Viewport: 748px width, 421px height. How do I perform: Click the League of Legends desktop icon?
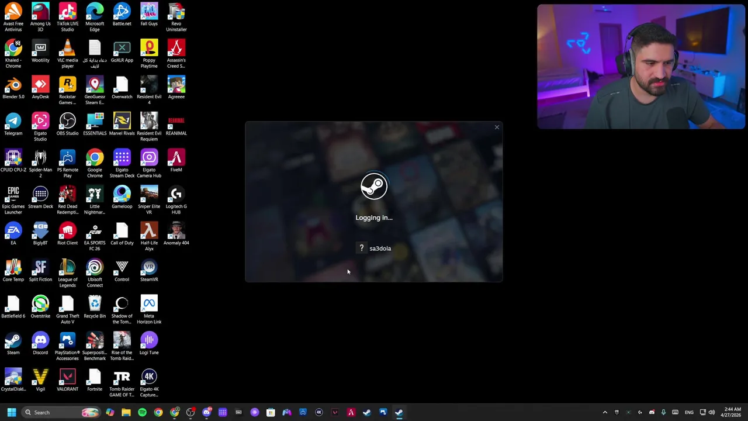pos(67,273)
